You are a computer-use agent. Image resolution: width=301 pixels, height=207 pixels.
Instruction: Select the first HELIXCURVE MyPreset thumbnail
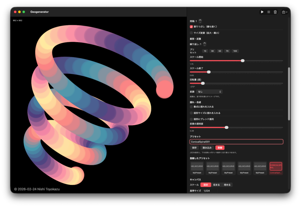coord(197,168)
